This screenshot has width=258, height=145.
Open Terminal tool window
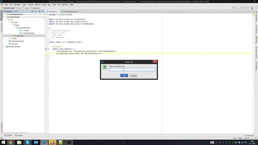19,135
